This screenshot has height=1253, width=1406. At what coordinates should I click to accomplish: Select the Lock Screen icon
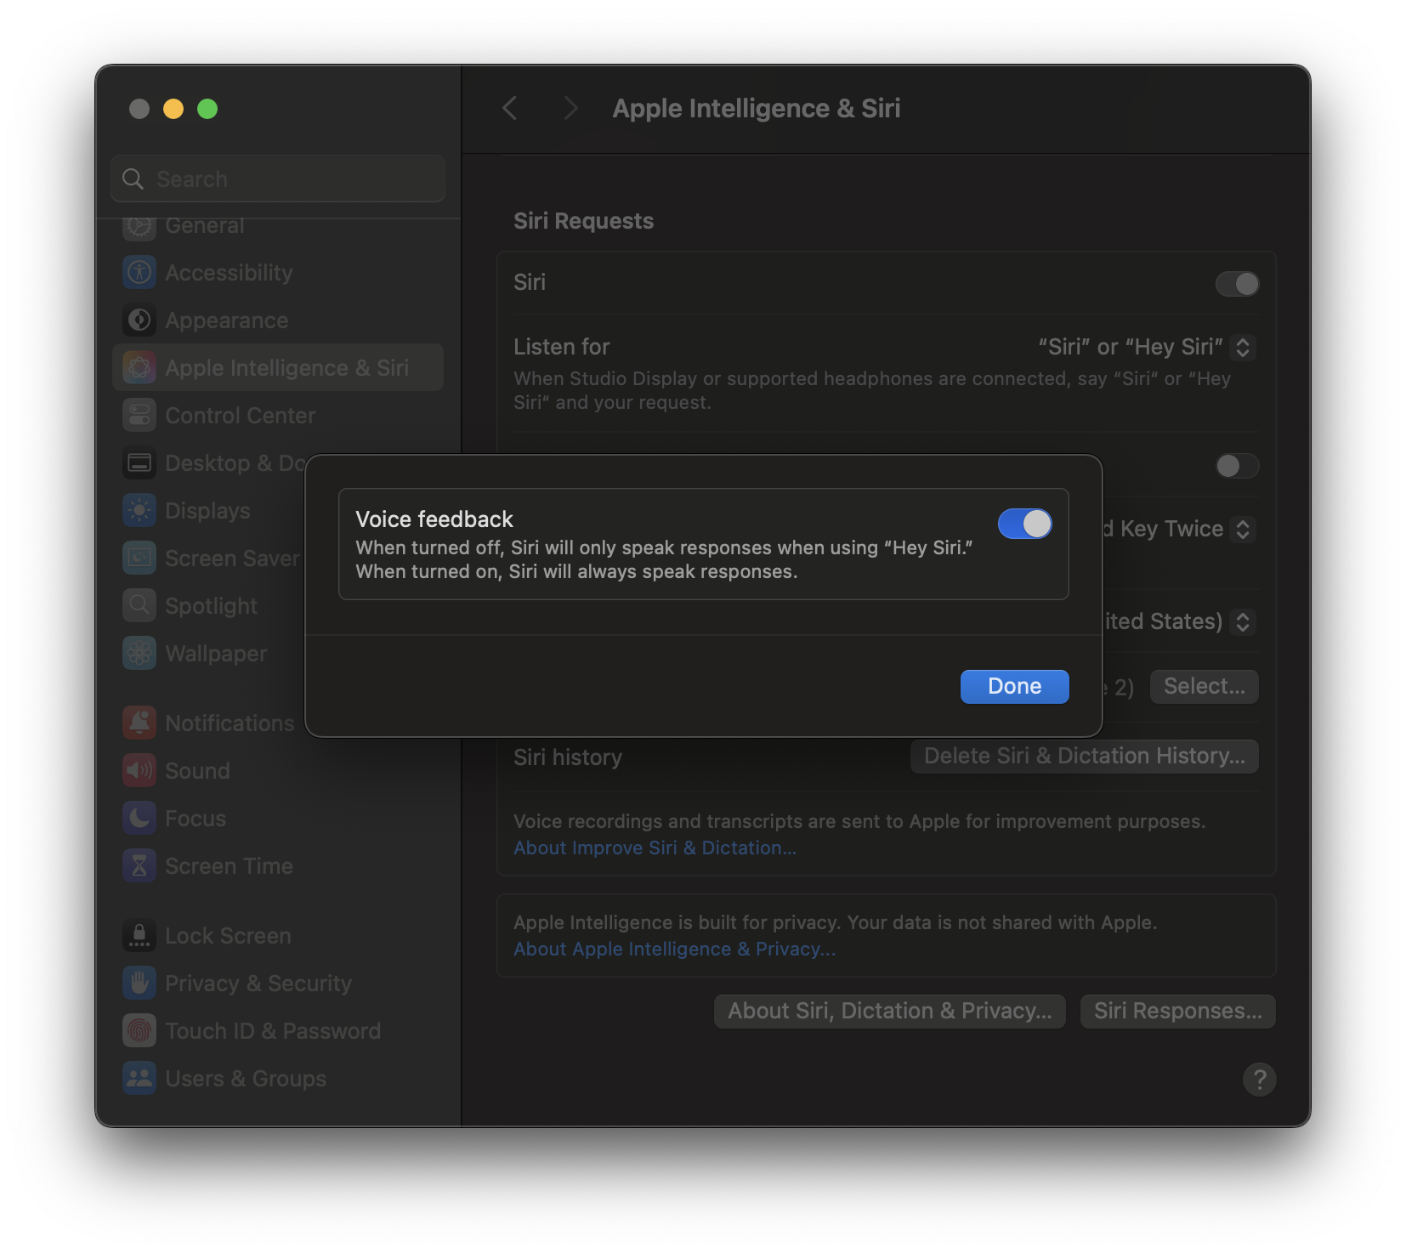coord(139,935)
